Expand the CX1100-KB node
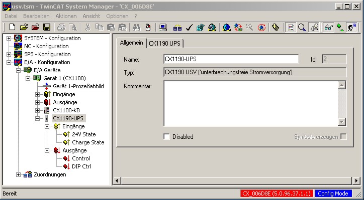Image resolution: width=364 pixels, height=200 pixels. point(37,110)
